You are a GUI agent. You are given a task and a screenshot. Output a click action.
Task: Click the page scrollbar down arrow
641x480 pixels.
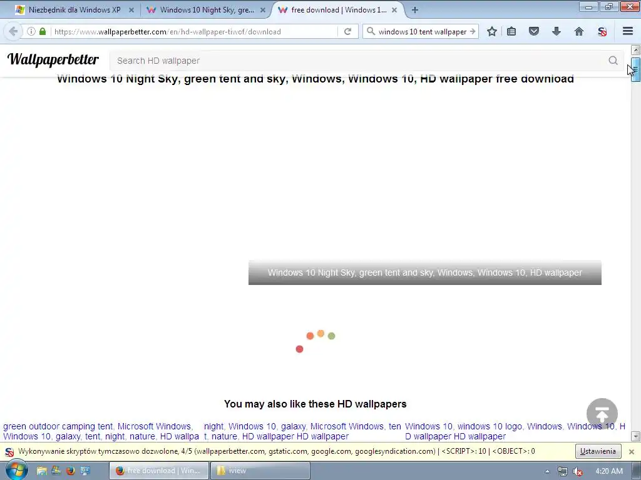point(635,436)
